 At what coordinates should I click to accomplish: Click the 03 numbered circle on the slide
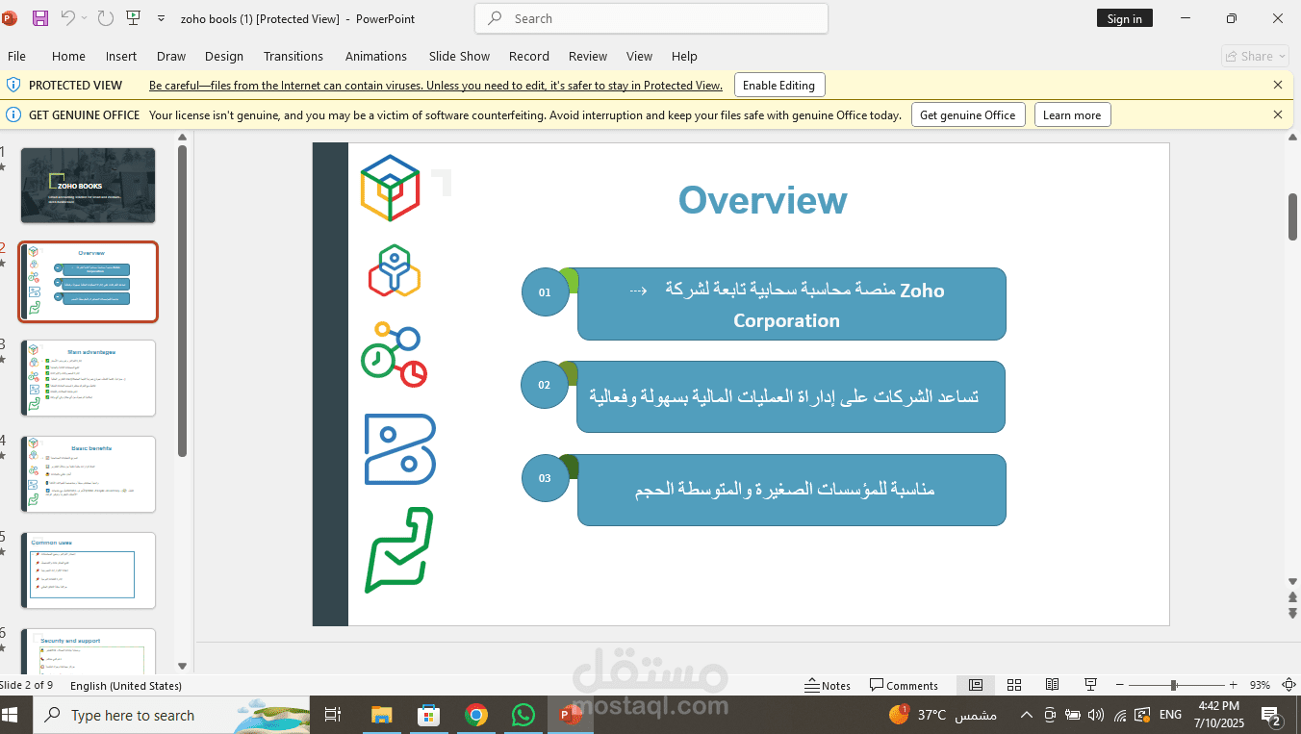[x=546, y=478]
